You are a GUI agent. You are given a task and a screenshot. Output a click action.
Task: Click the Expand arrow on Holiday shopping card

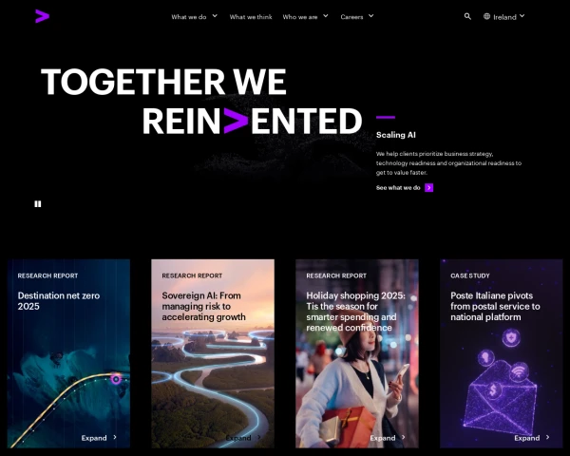tap(404, 437)
